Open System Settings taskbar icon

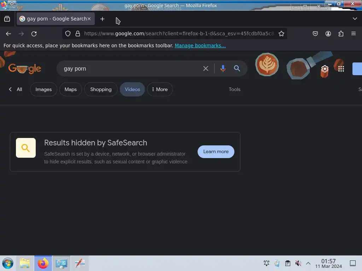point(62,263)
